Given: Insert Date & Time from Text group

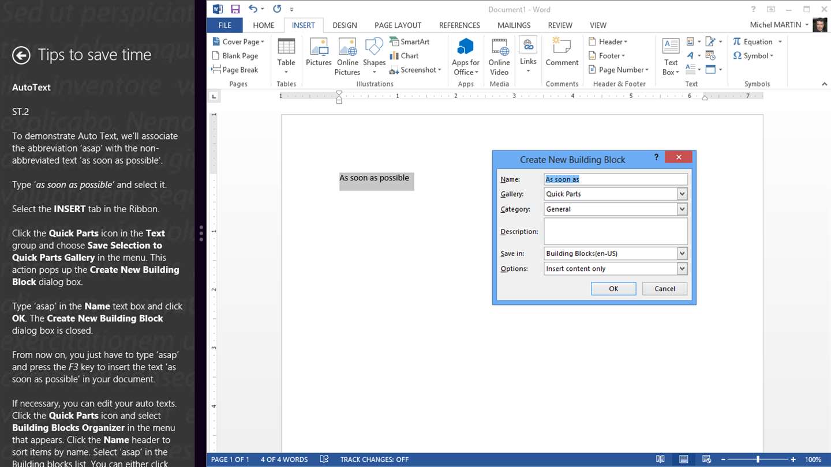Looking at the screenshot, I should click(x=710, y=56).
